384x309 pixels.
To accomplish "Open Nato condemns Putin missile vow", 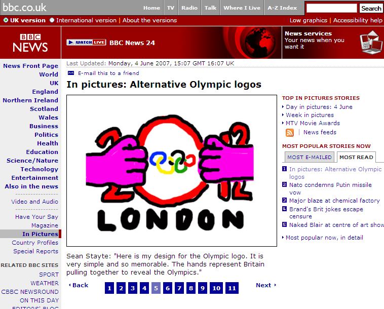I will (330, 188).
